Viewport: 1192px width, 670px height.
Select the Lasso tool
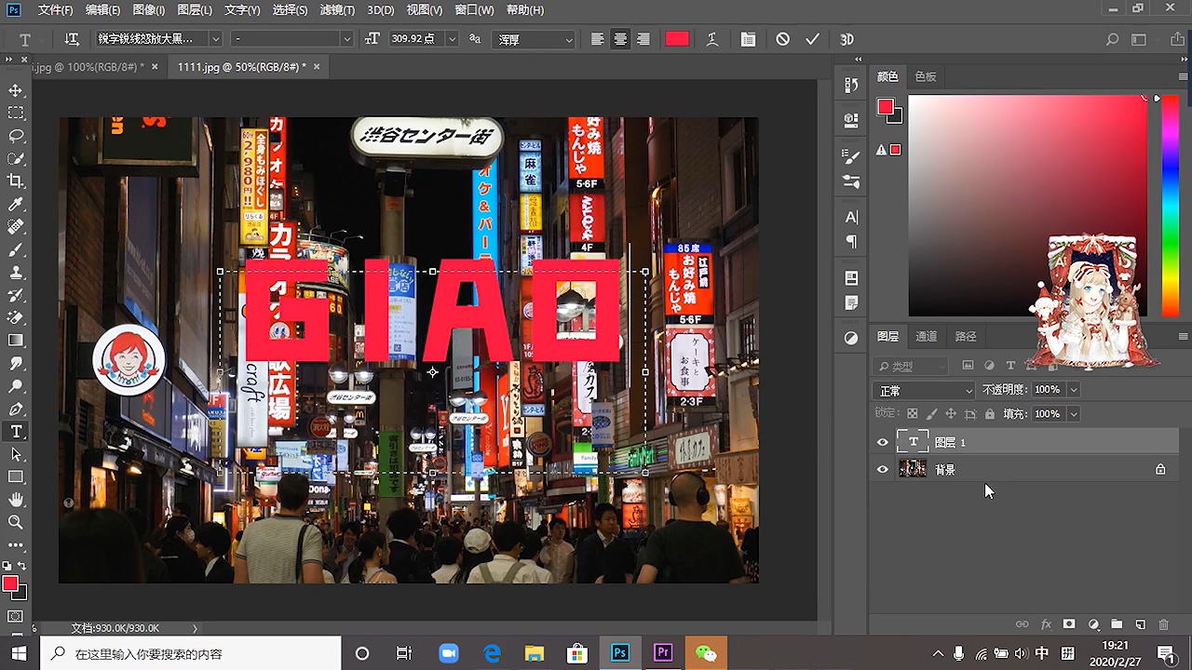click(x=16, y=136)
